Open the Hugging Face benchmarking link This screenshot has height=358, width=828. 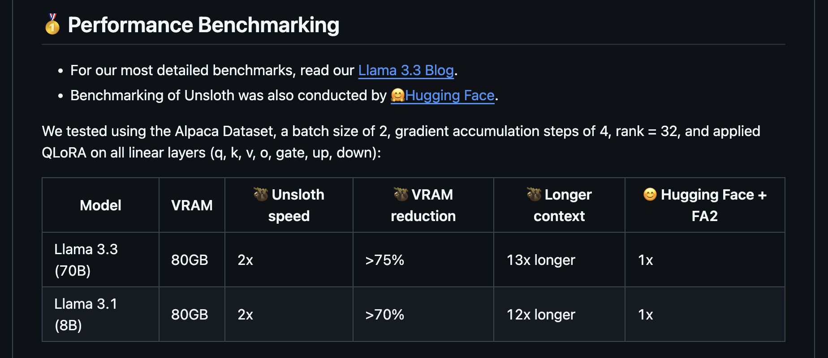450,95
